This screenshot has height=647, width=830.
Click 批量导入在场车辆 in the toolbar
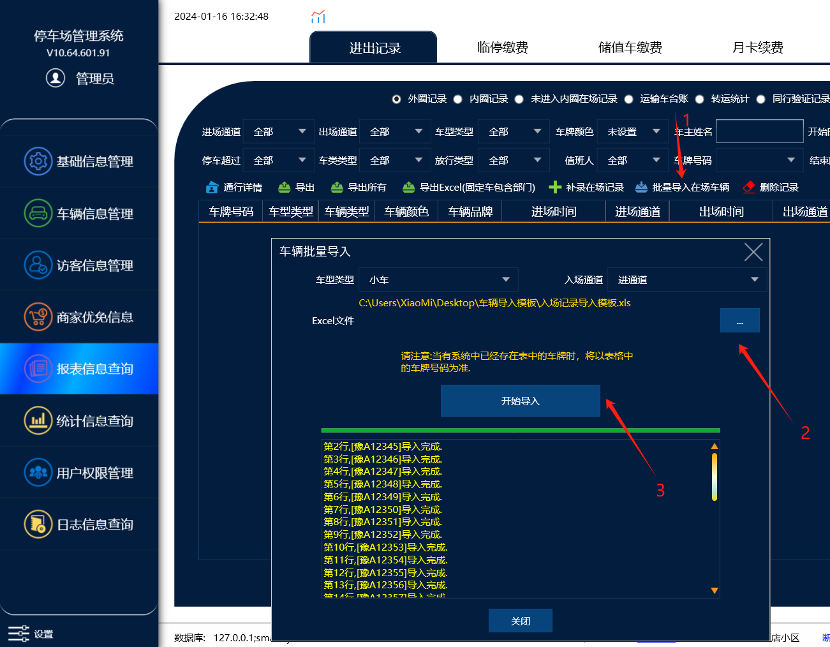pyautogui.click(x=682, y=187)
